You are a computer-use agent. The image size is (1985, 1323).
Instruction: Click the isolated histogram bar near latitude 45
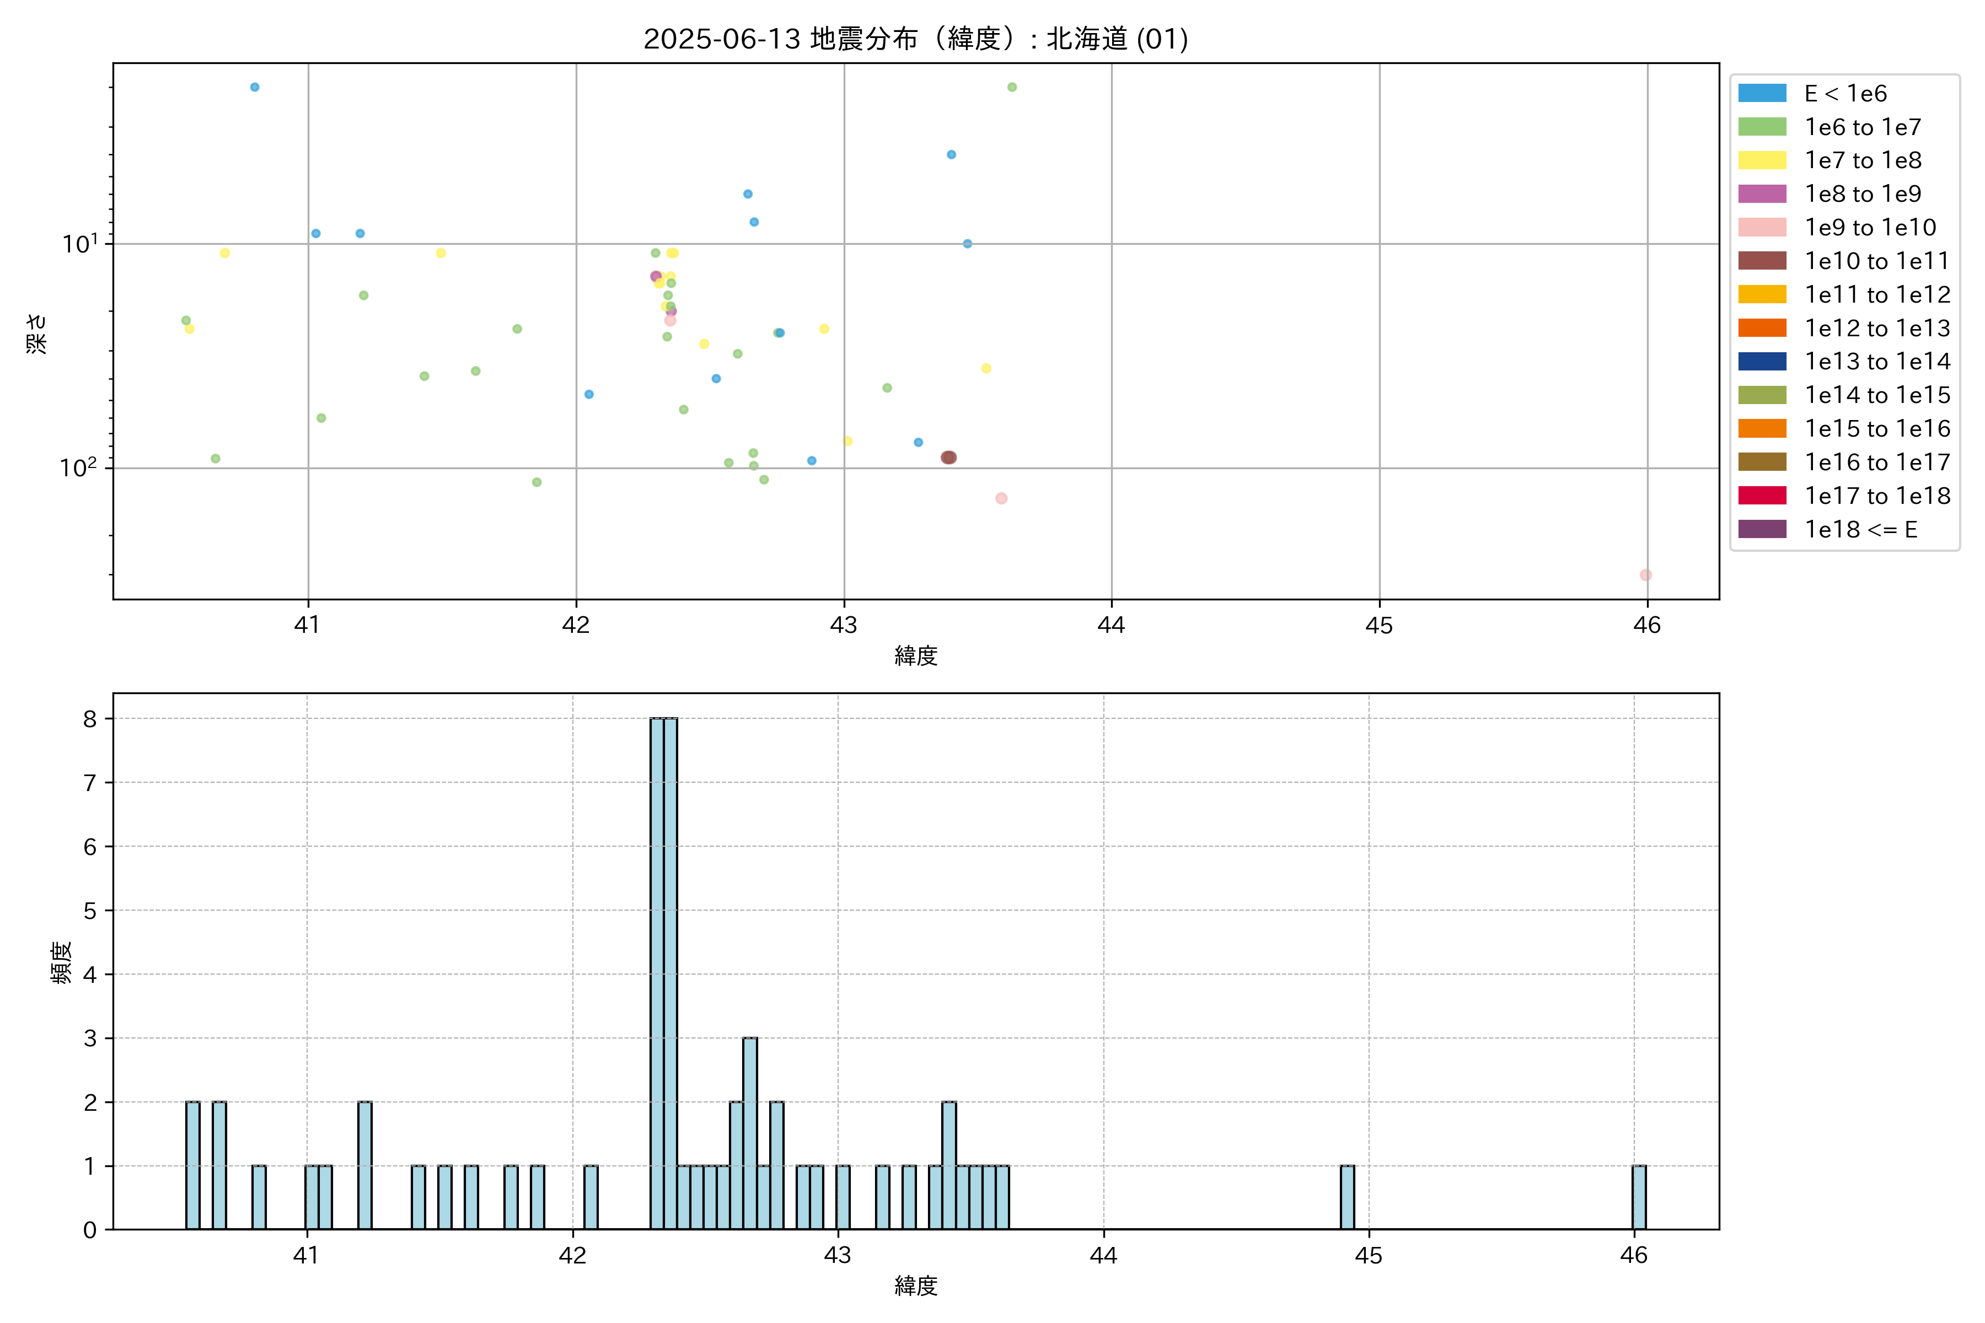tap(1347, 1197)
